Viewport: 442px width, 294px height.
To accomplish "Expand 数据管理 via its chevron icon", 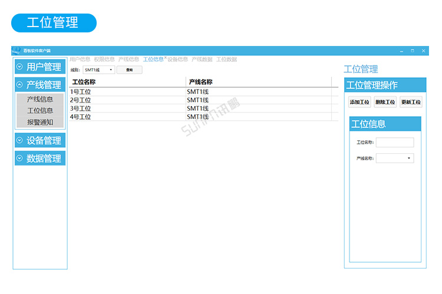I will click(x=19, y=158).
